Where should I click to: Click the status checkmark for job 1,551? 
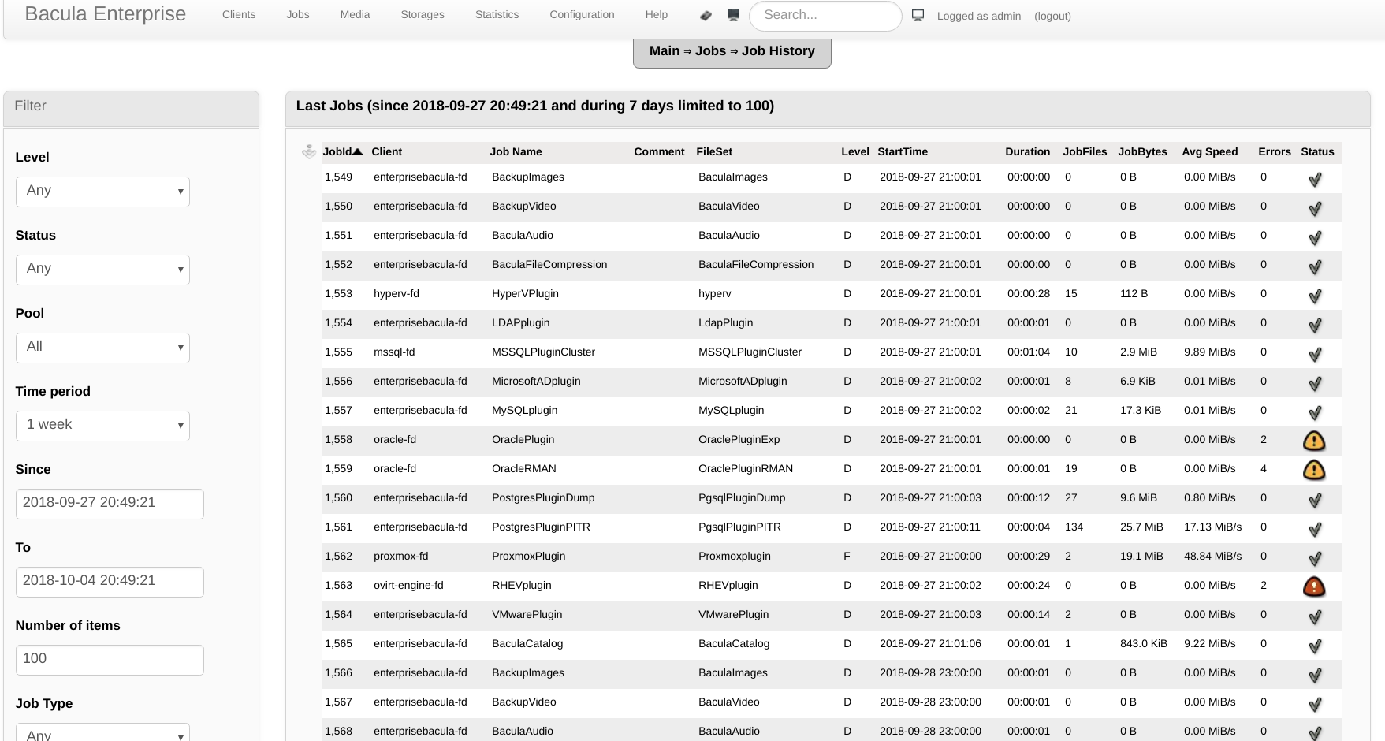pos(1315,238)
